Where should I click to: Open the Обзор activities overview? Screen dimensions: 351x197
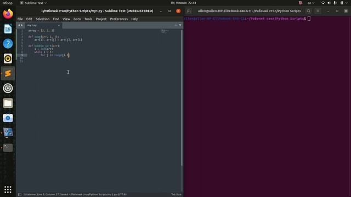point(8,3)
